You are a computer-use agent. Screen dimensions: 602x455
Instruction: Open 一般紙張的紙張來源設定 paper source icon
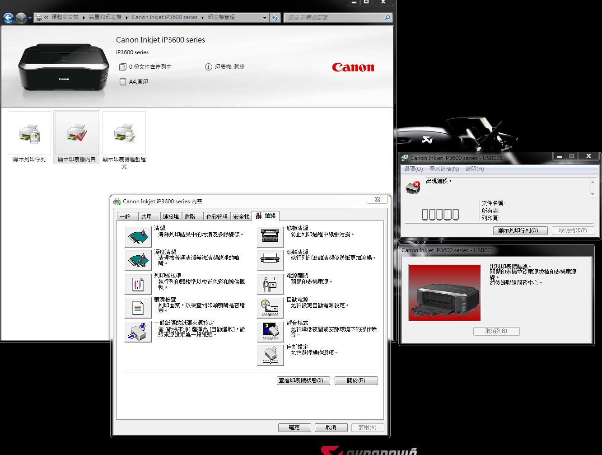pos(138,332)
